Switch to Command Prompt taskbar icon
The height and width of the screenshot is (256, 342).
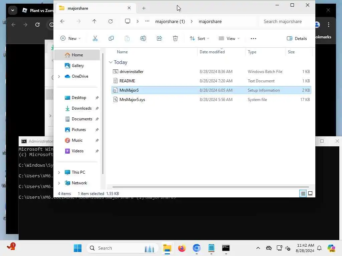point(226,248)
